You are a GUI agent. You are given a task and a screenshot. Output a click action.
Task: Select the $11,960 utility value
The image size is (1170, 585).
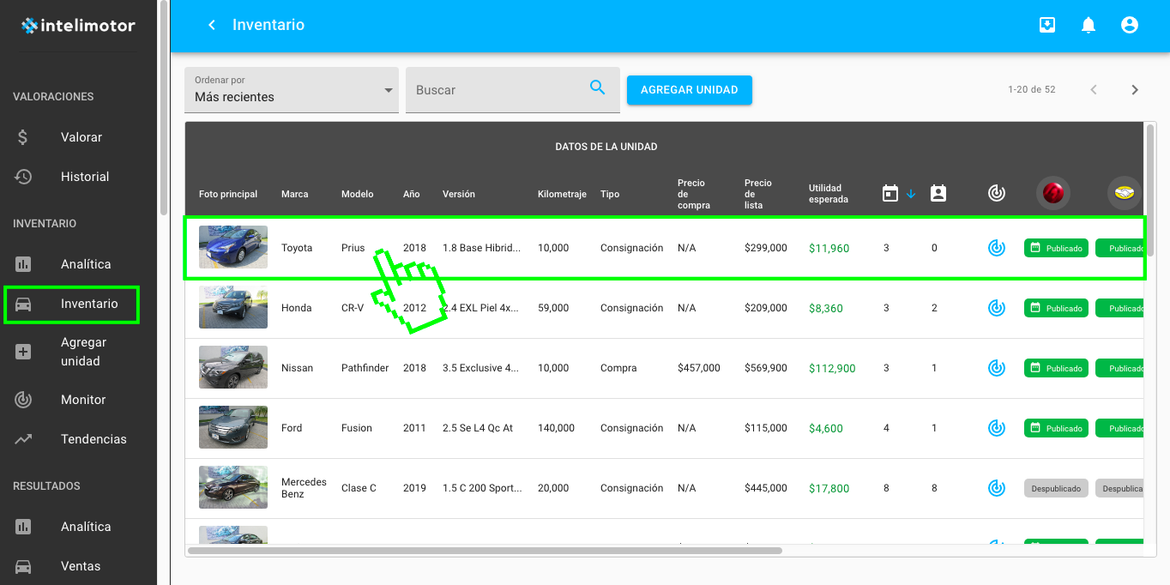829,248
